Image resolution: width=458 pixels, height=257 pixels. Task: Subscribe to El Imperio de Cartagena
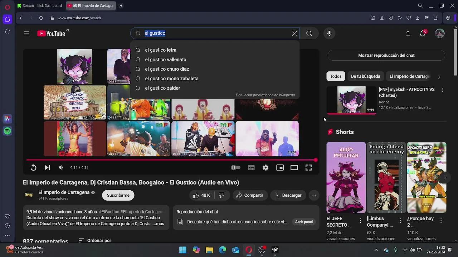coord(118,195)
